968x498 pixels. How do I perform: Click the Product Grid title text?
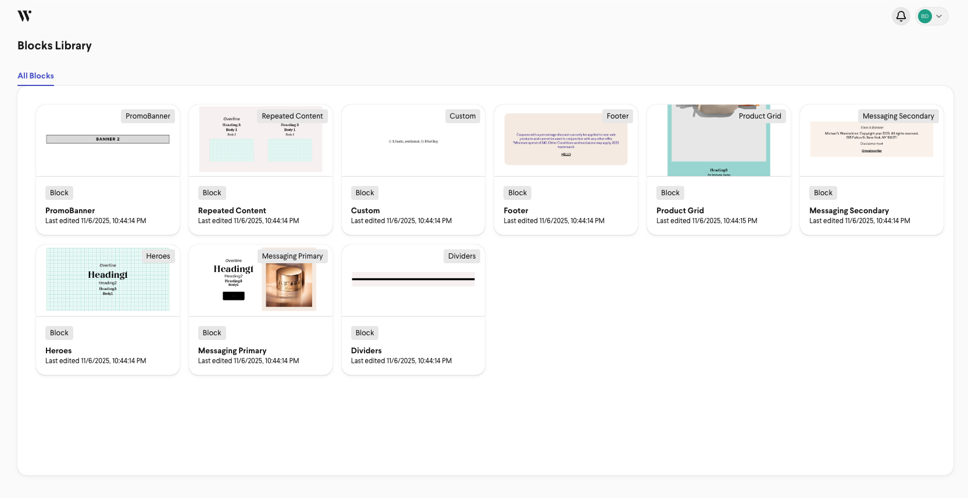point(680,210)
